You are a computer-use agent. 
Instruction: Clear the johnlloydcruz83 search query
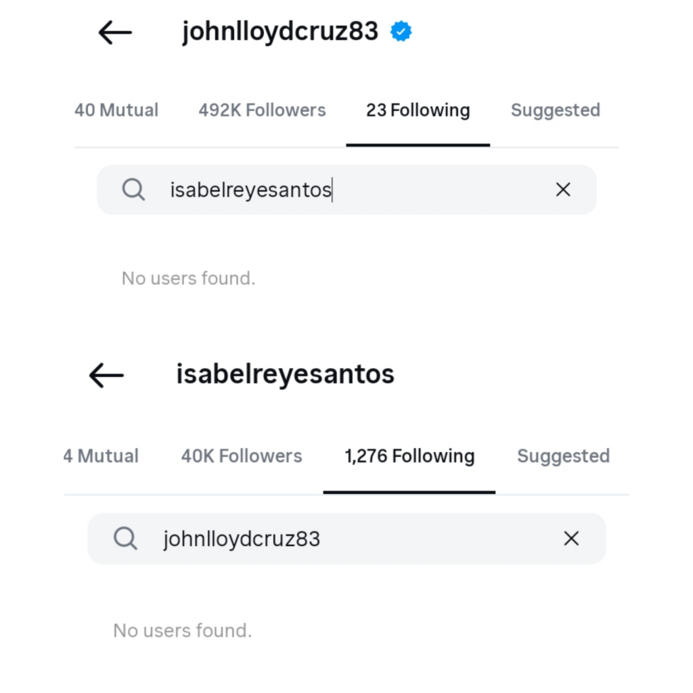coord(572,539)
